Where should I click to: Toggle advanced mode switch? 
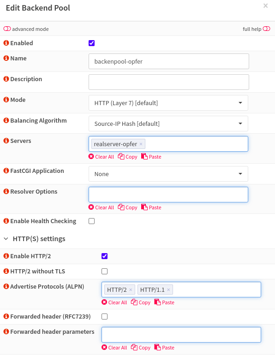7,29
